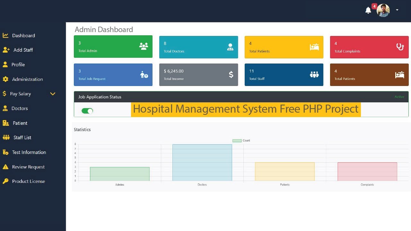Click the blue Doctors bar in chart

point(202,163)
